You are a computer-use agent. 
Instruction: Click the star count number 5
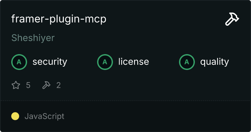(x=28, y=85)
